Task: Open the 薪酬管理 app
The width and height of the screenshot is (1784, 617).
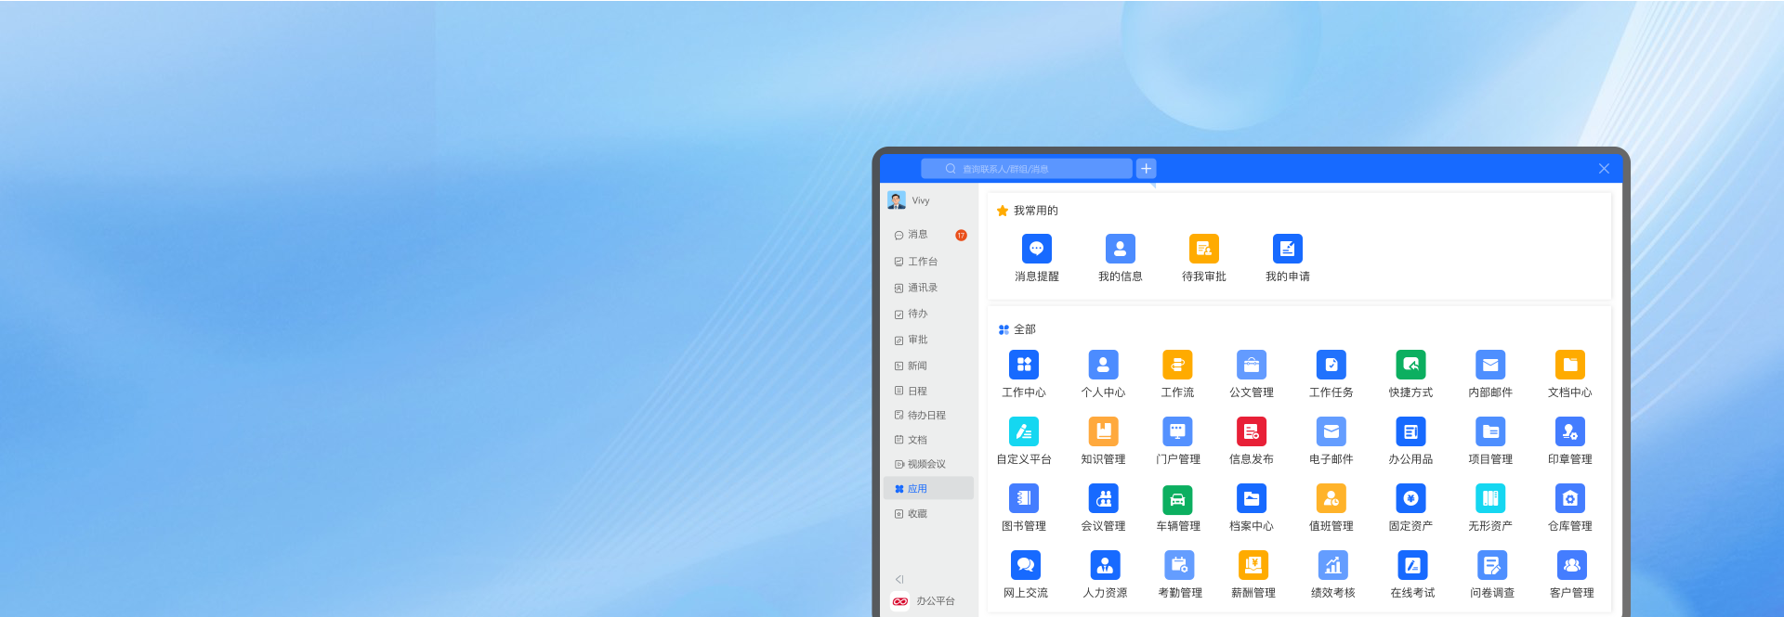Action: pos(1253,566)
